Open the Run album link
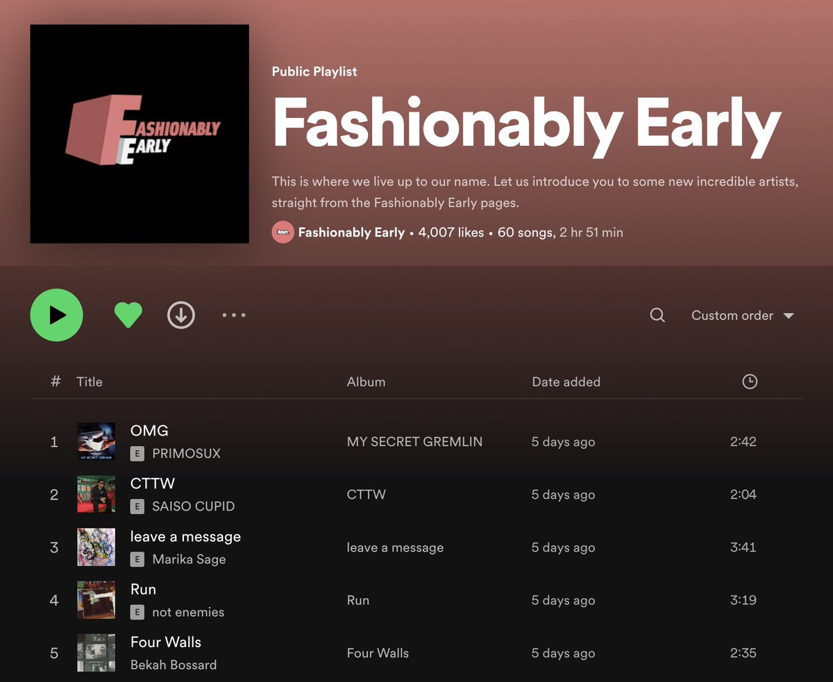 (358, 600)
